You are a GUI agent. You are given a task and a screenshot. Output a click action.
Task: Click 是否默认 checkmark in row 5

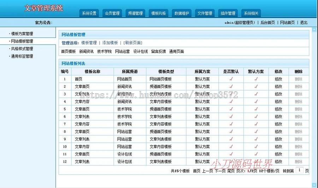(231, 109)
